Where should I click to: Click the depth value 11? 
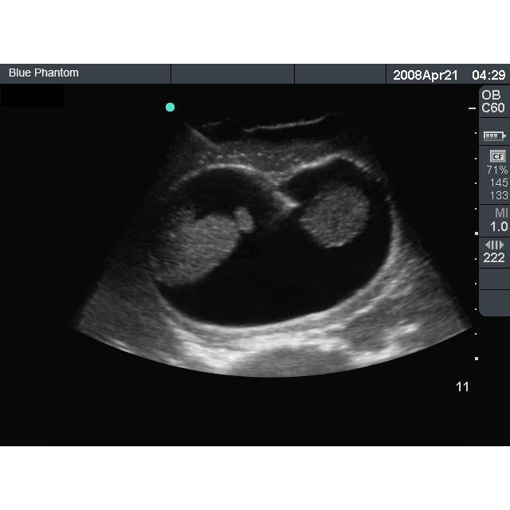pos(462,387)
